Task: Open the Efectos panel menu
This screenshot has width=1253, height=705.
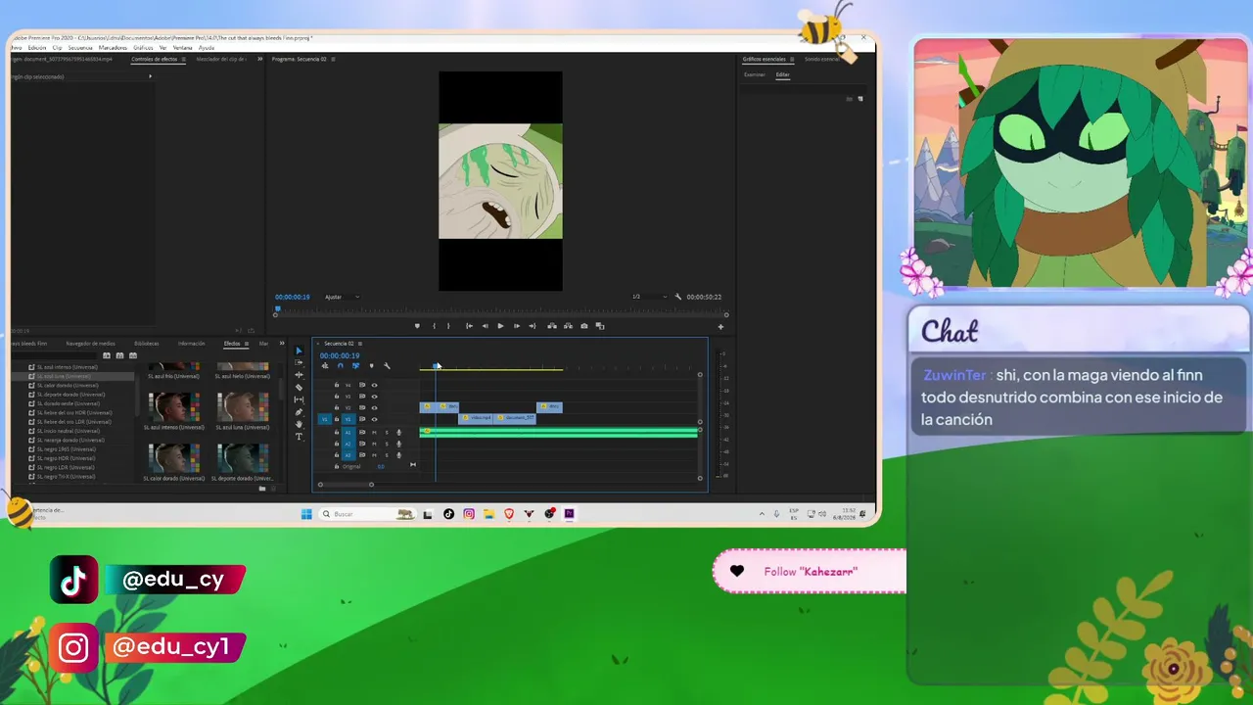Action: [x=246, y=344]
